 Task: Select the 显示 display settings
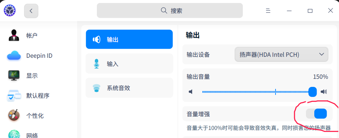pyautogui.click(x=32, y=76)
